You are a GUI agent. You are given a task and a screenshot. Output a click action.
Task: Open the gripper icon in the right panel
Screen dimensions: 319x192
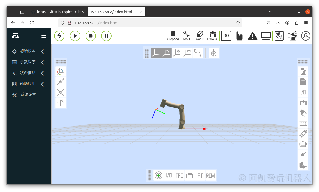click(303, 113)
